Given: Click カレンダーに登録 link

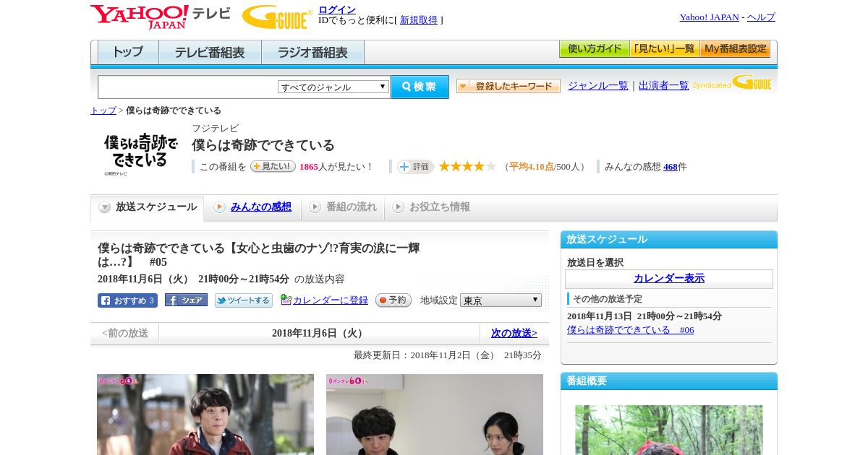Looking at the screenshot, I should click(x=331, y=300).
